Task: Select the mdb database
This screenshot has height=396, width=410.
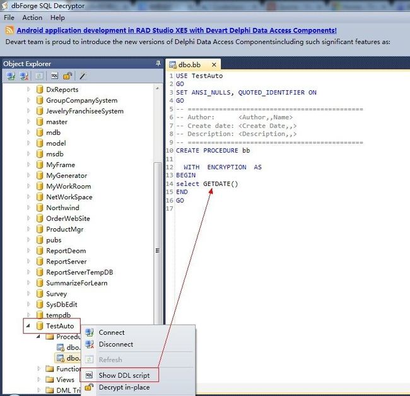Action: click(54, 132)
